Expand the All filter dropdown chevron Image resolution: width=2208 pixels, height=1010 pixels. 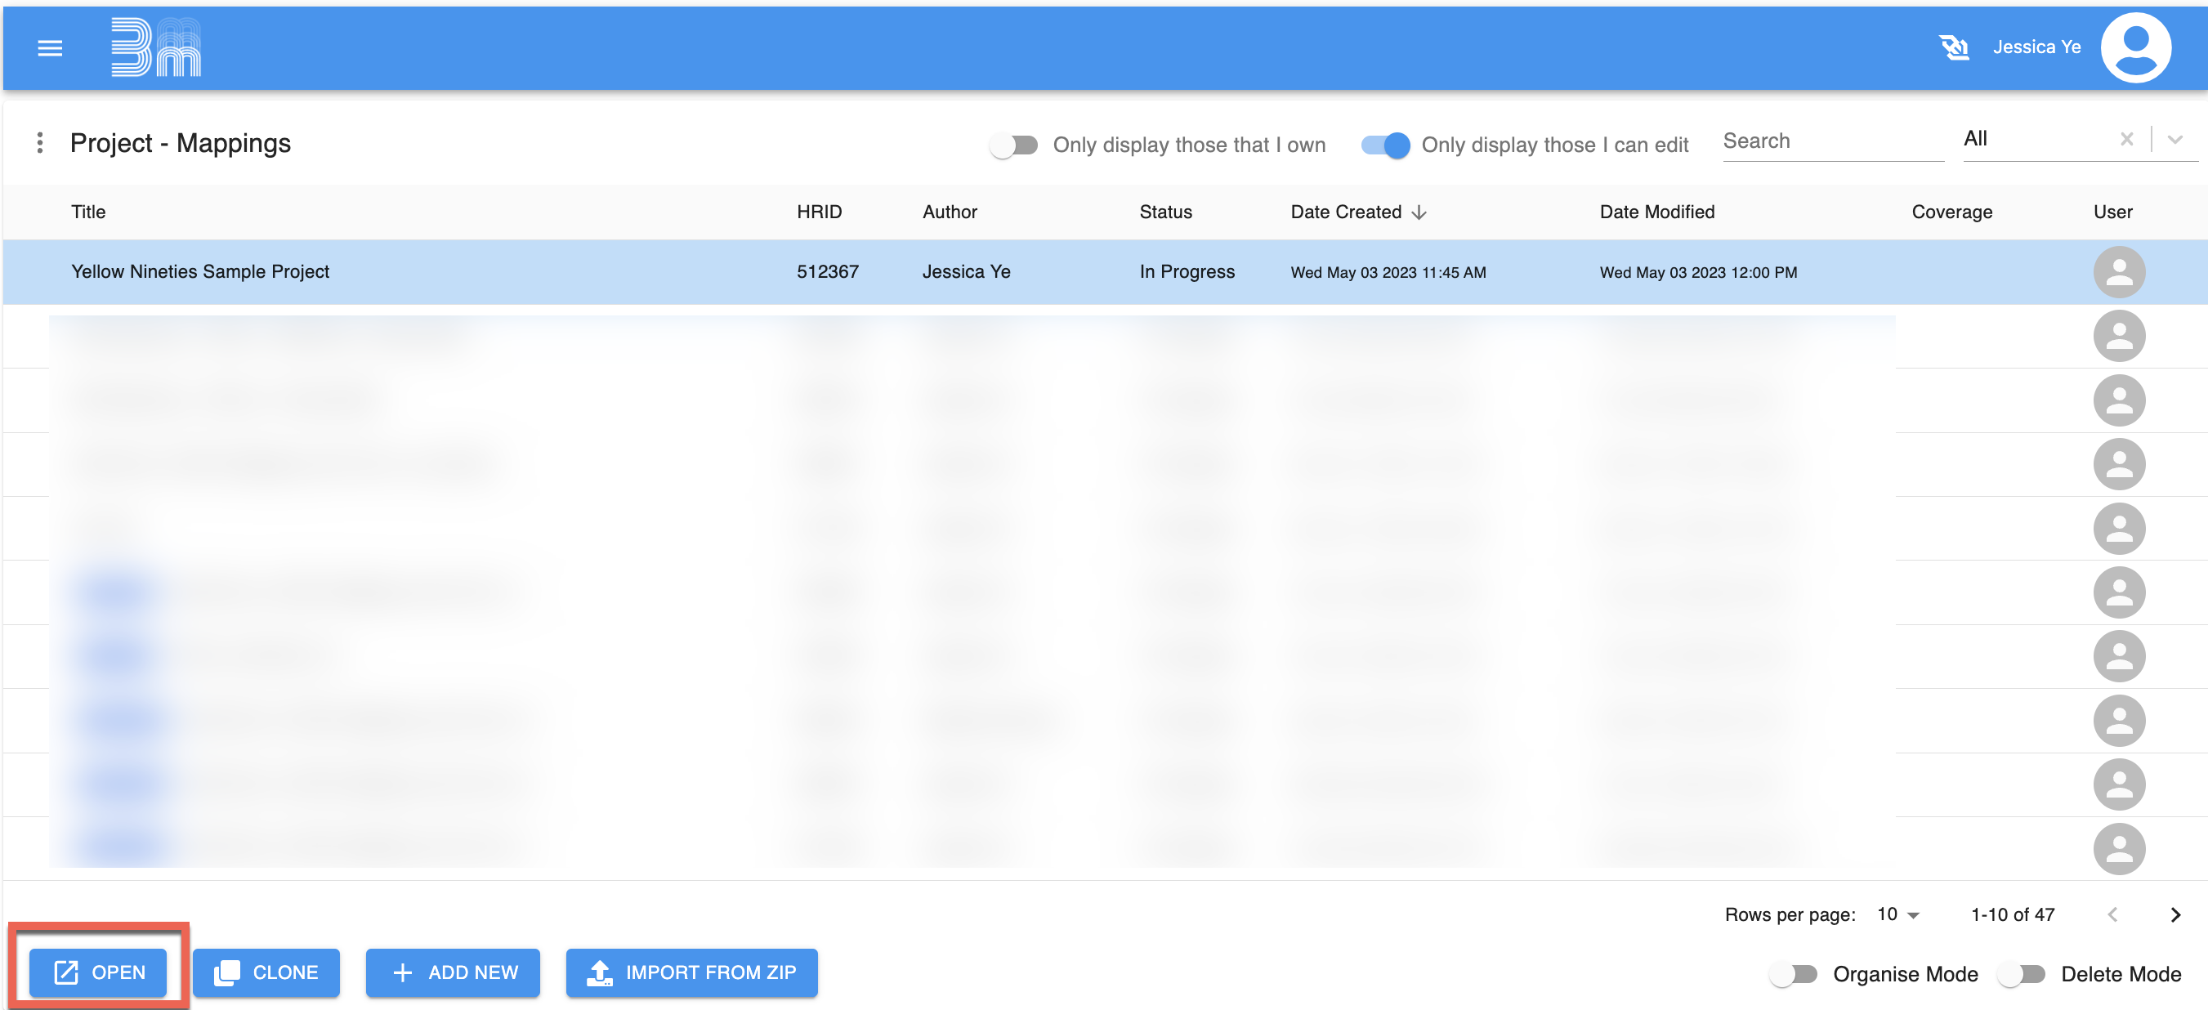2174,139
